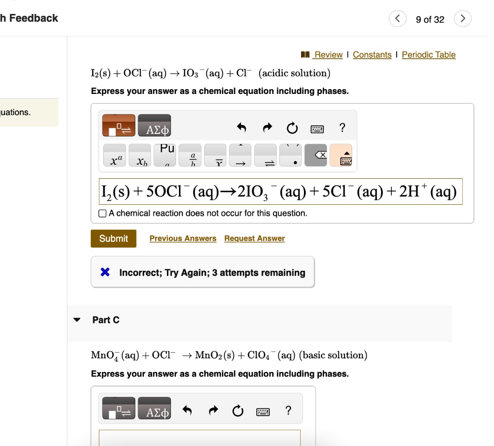Reset the equation editor

(292, 128)
